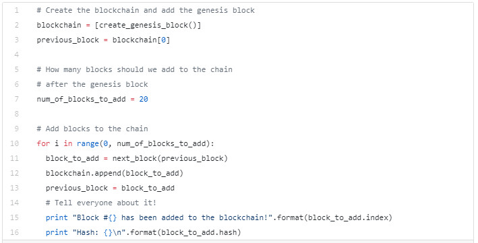Click the value 20 on line 7
This screenshot has height=243, width=478.
coord(144,99)
